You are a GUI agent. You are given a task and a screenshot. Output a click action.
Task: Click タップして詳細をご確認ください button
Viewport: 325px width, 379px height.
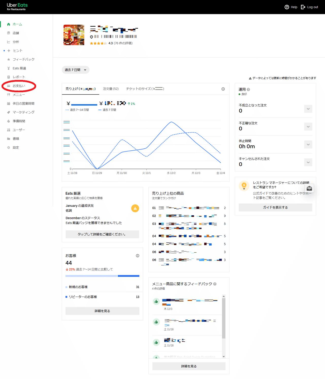point(102,234)
